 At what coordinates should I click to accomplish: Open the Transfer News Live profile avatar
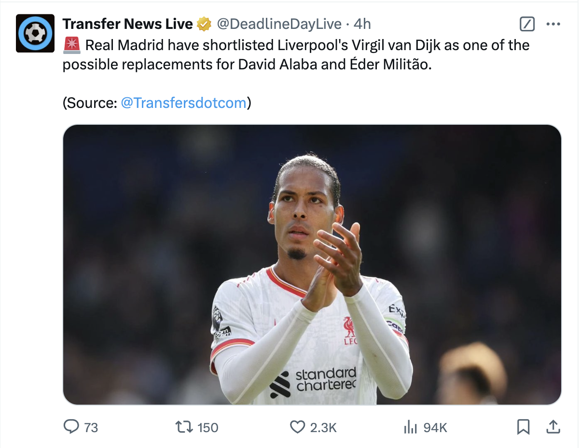coord(35,33)
